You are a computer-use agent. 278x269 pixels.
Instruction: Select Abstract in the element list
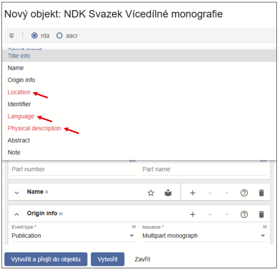[19, 141]
